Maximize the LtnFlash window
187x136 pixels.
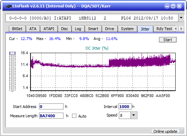pos(173,6)
